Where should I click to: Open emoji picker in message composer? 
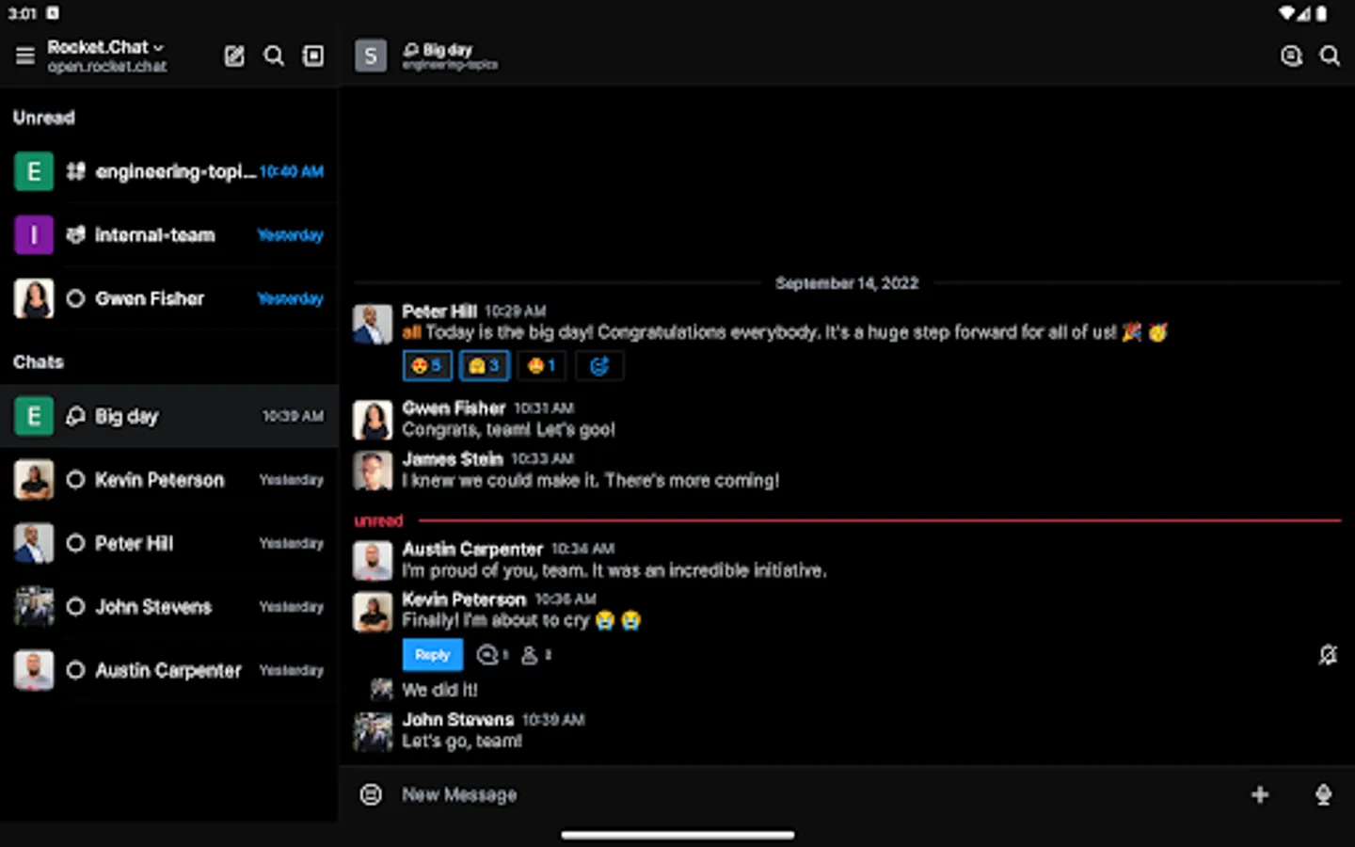coord(371,794)
